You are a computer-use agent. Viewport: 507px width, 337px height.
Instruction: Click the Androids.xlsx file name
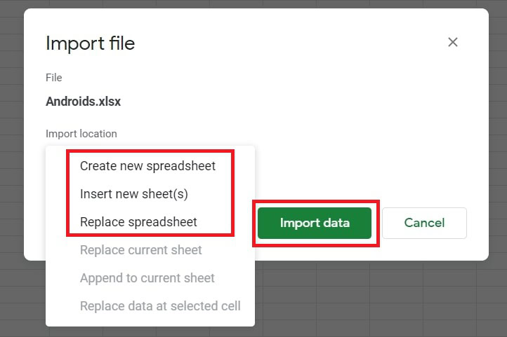(84, 101)
